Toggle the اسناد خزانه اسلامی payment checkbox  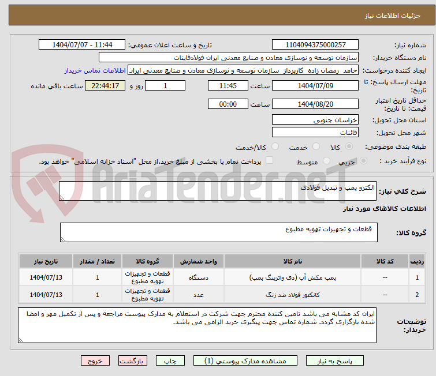(x=269, y=160)
